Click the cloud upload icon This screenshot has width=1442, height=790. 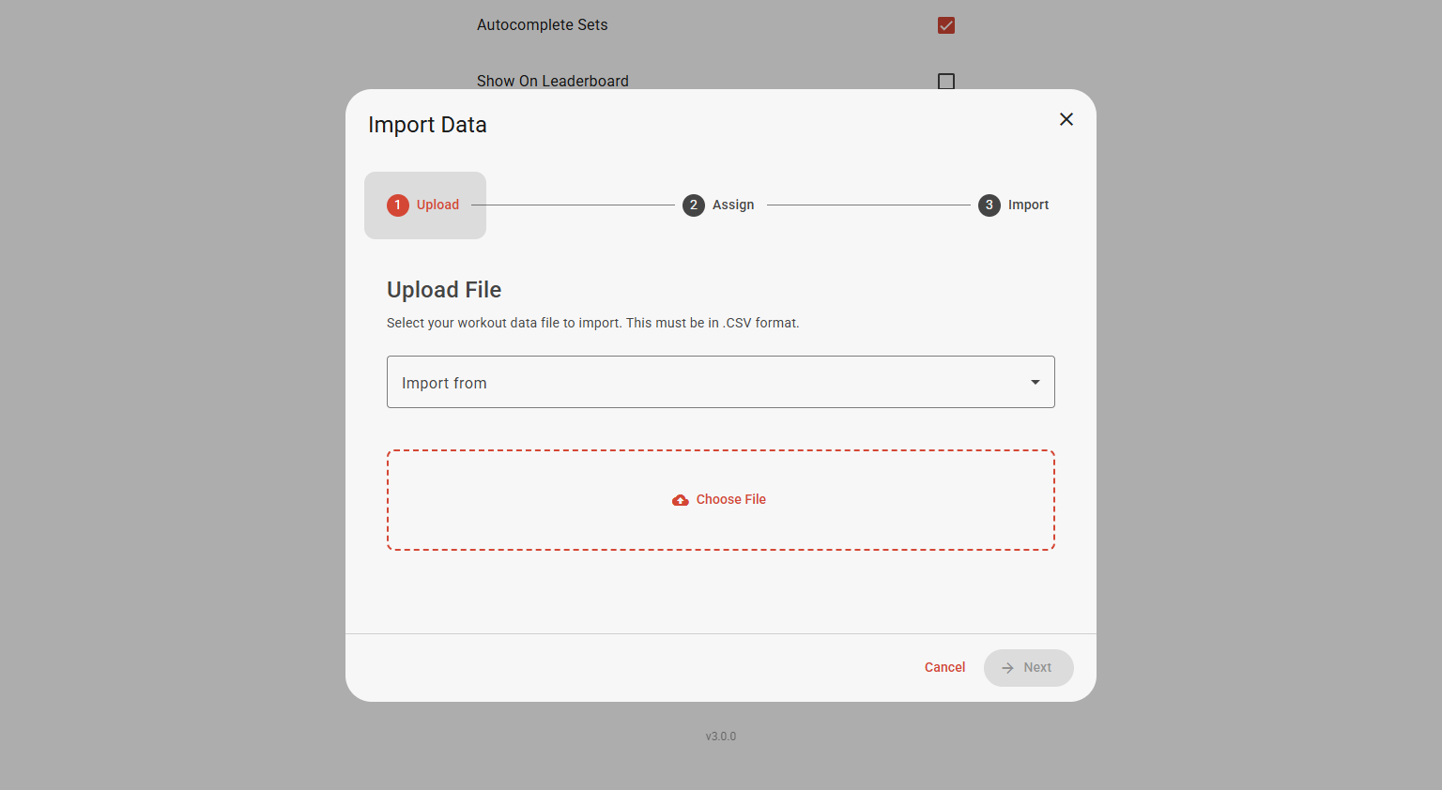click(681, 500)
